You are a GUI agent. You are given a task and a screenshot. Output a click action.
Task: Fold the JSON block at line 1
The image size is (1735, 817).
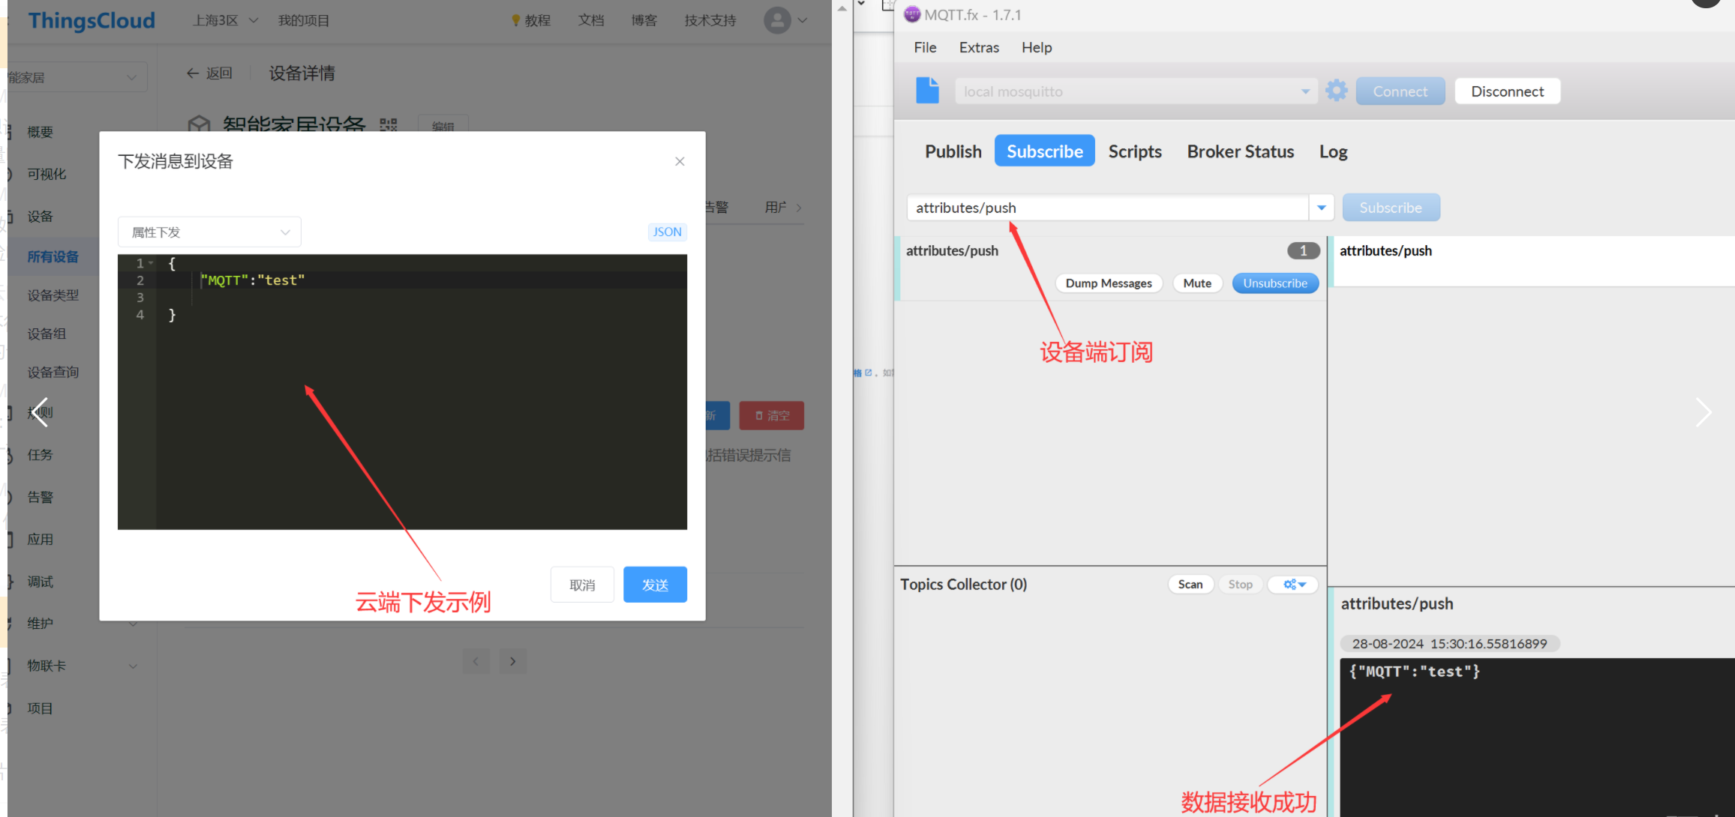pos(151,263)
